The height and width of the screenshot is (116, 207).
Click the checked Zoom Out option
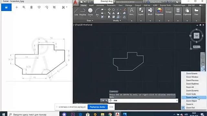pos(190,108)
